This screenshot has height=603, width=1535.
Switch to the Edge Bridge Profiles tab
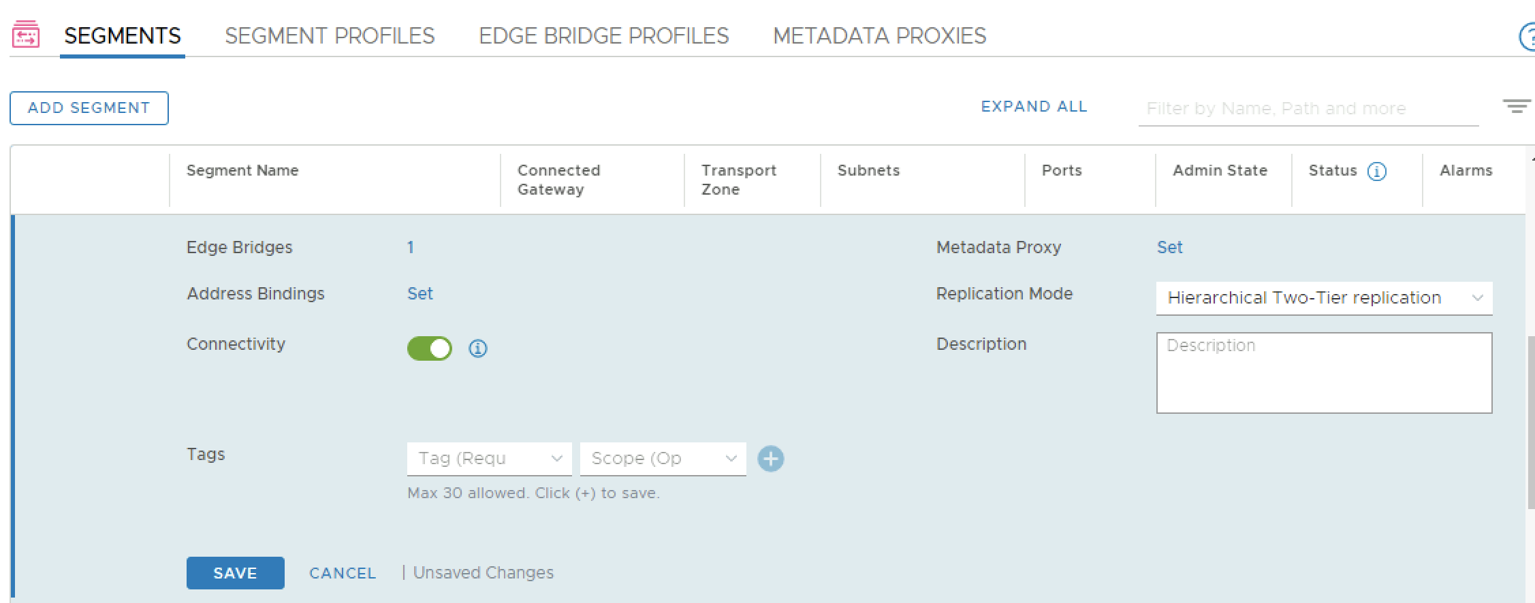pyautogui.click(x=603, y=35)
